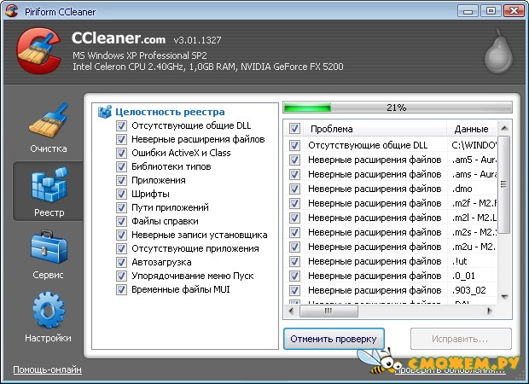Toggle the Упорядочивание меню Пуск checkbox

tap(121, 276)
